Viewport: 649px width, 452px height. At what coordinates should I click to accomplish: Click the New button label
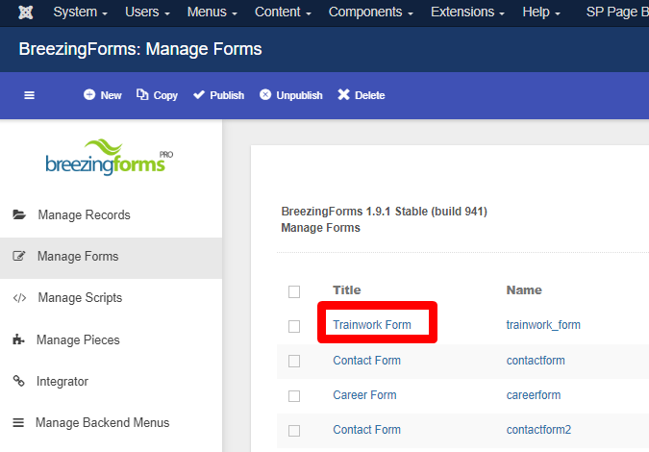click(111, 95)
